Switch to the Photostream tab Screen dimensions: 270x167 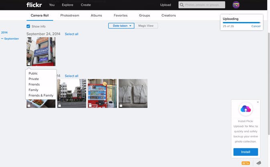point(70,16)
